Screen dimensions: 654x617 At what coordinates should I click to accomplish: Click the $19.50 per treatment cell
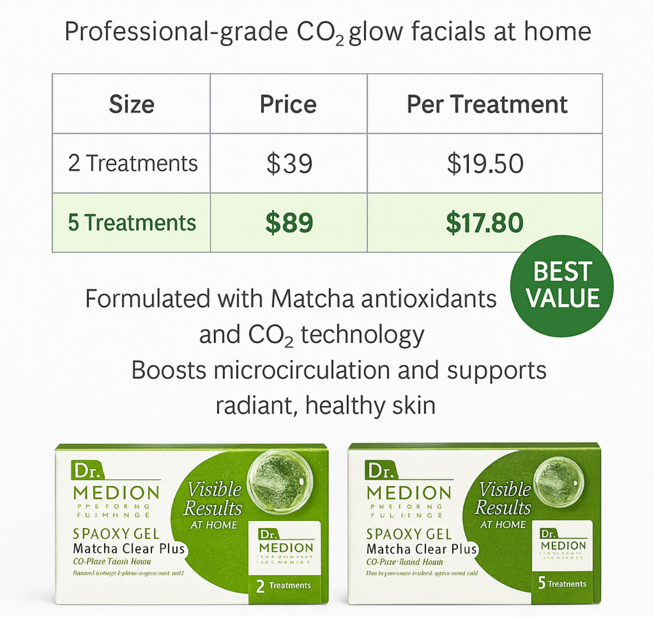[485, 164]
